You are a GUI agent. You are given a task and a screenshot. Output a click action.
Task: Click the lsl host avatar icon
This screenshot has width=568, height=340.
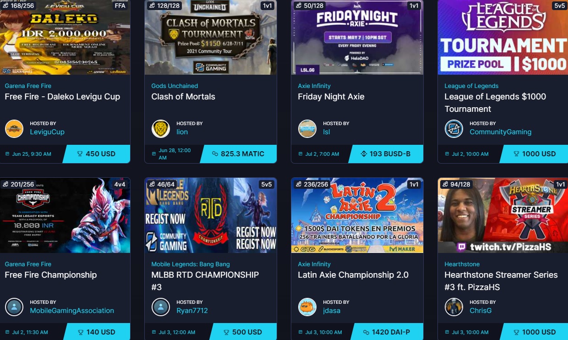pos(307,128)
